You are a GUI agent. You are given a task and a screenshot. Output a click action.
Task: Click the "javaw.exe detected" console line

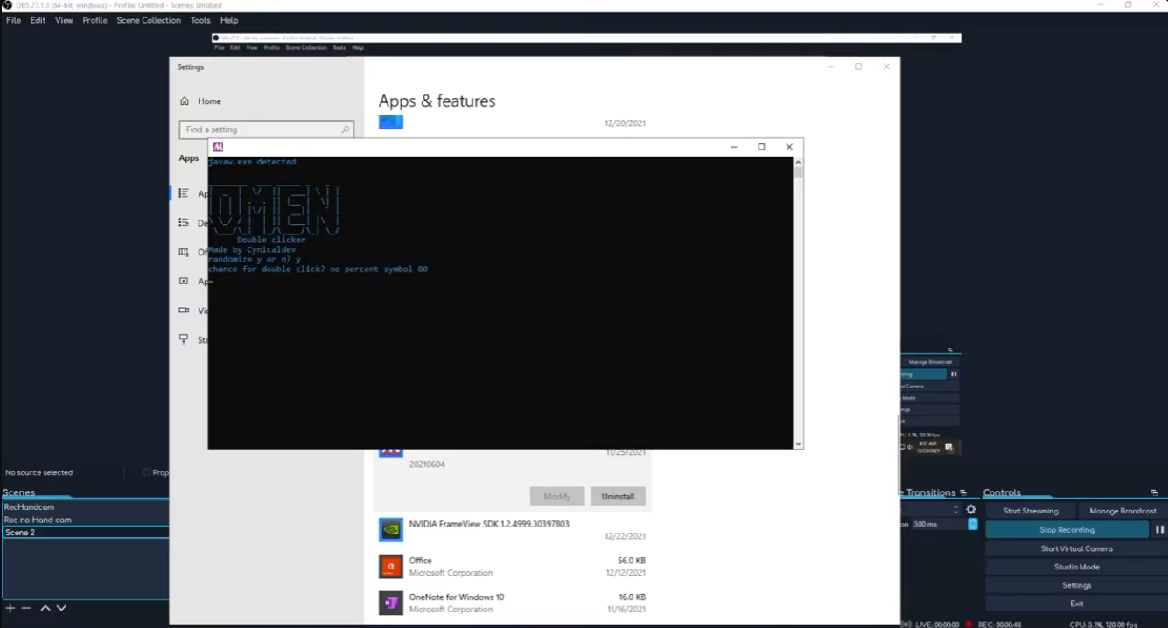click(x=252, y=162)
